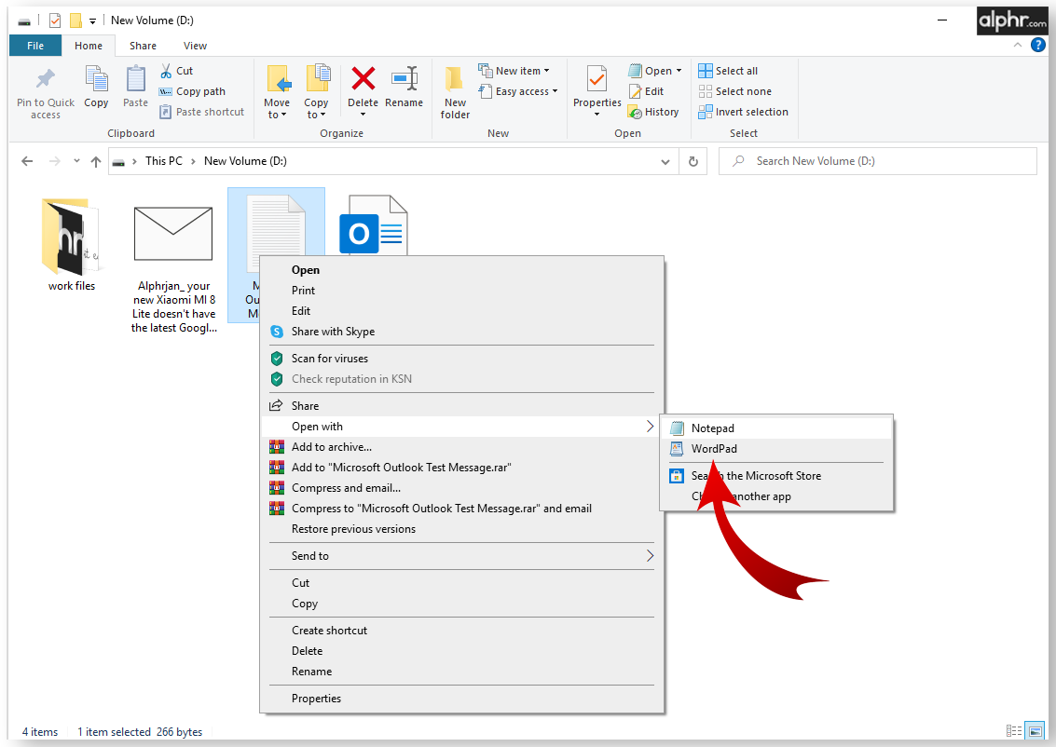Go up one folder level
The width and height of the screenshot is (1056, 747).
(x=96, y=161)
